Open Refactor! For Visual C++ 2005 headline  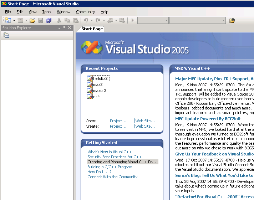pyautogui.click(x=214, y=197)
